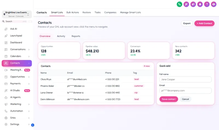This screenshot has height=130, width=219.
Task: Click the New contacts 342 card
Action: [193, 51]
